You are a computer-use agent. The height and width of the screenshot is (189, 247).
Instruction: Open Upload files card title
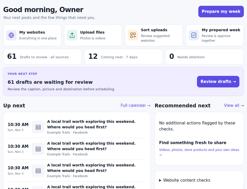coord(92,32)
